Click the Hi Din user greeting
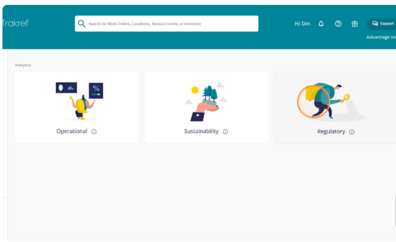The width and height of the screenshot is (396, 242). 302,24
